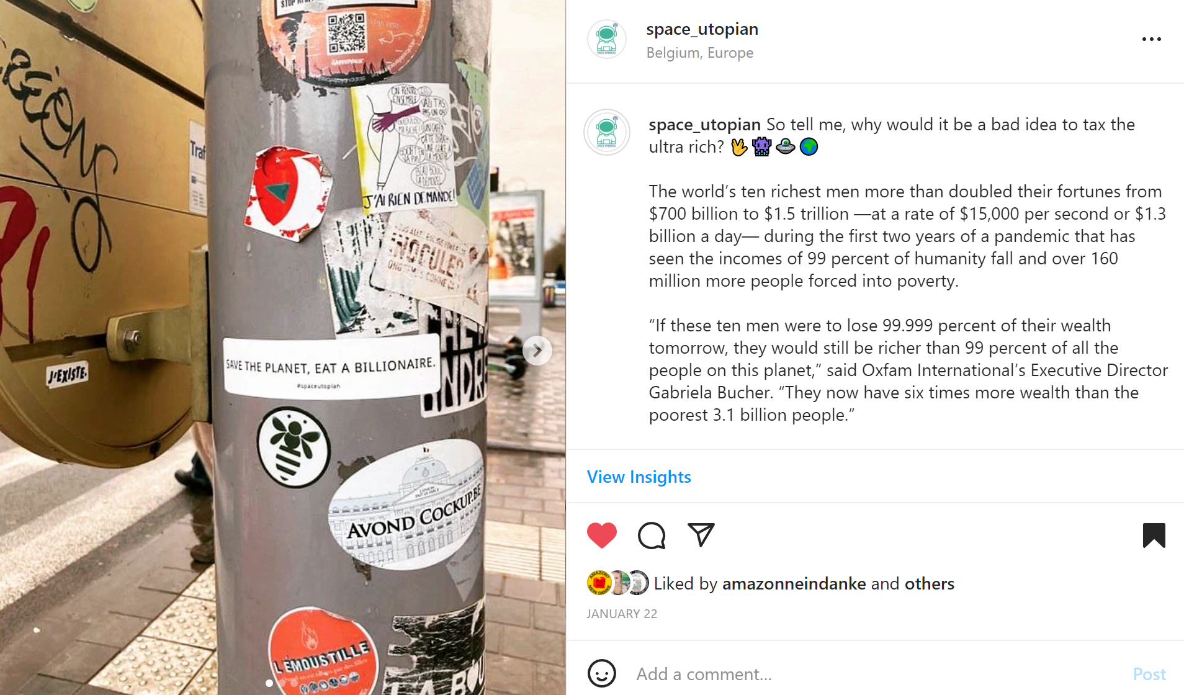The width and height of the screenshot is (1184, 695).
Task: Open the Belgium, Europe location link
Action: pyautogui.click(x=699, y=53)
